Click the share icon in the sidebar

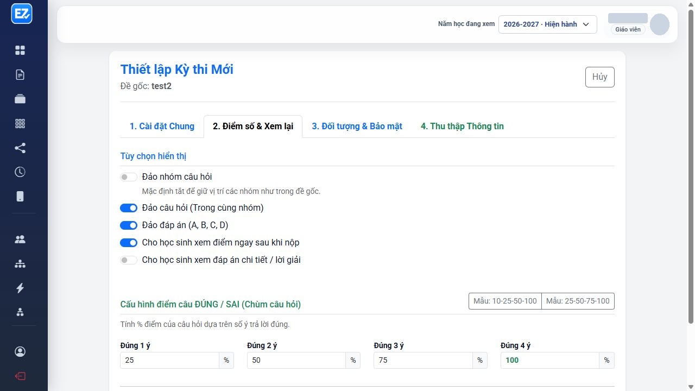click(20, 148)
